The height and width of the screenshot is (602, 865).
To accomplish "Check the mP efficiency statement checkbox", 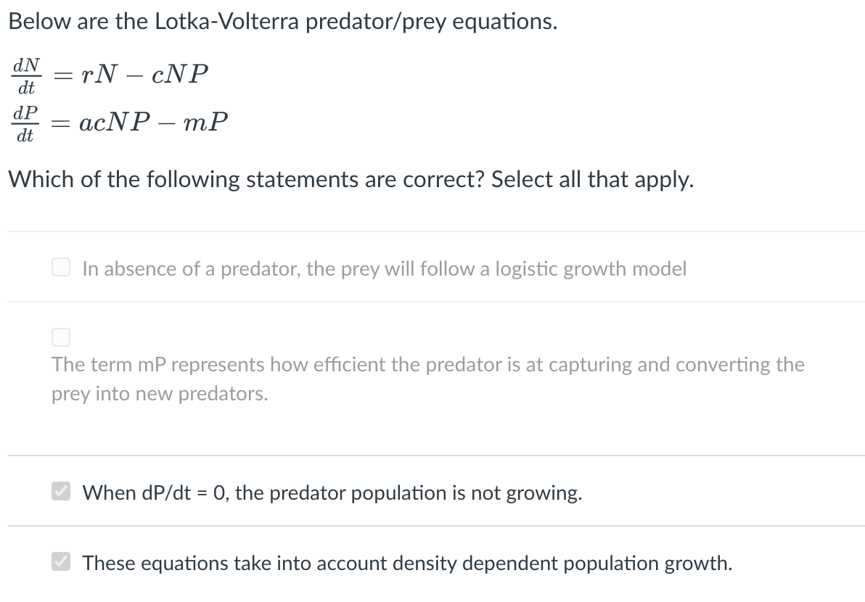I will tap(62, 337).
